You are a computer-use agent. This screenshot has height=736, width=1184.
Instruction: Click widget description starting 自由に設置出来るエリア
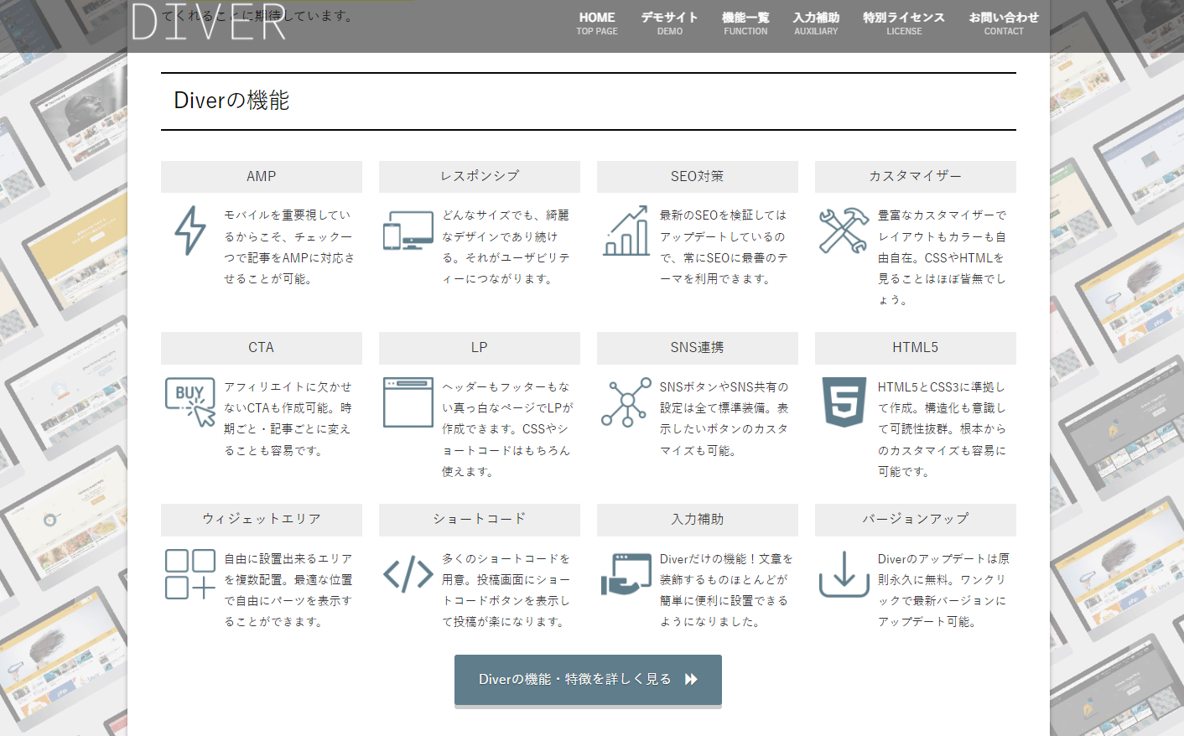[288, 590]
